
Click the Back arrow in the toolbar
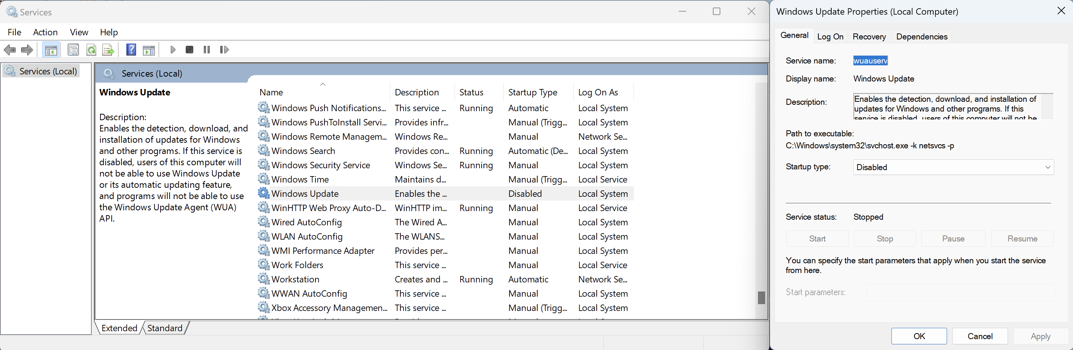(9, 50)
